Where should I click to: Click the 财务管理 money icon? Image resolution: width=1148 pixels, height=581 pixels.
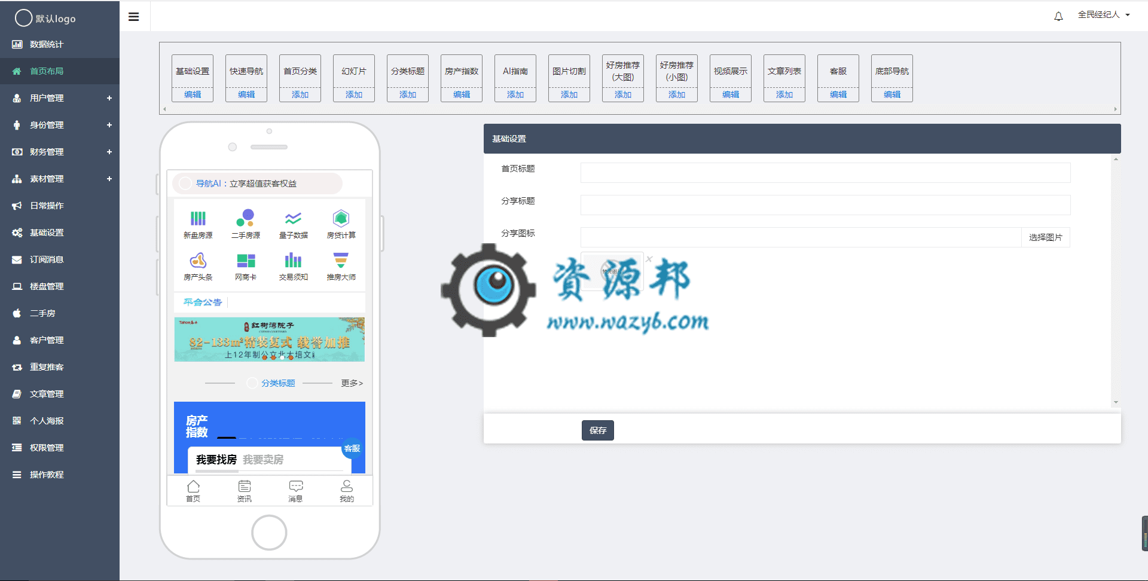click(x=17, y=152)
